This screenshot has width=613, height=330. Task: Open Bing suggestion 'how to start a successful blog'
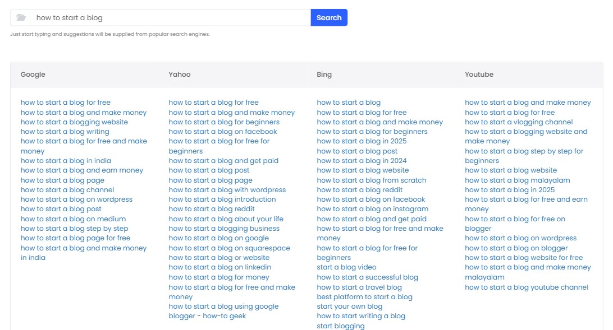[x=368, y=277]
